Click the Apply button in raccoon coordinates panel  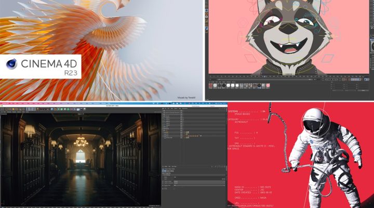click(363, 90)
